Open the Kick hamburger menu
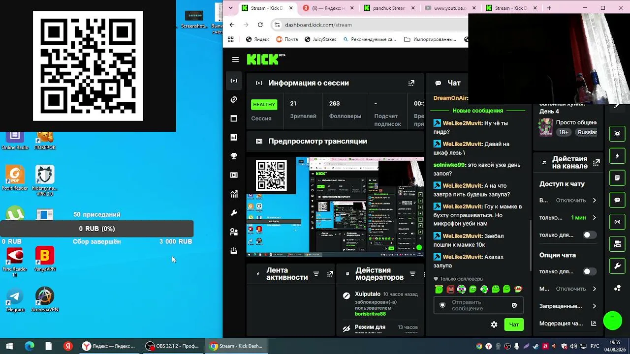Screen dimensions: 630x354 point(235,59)
